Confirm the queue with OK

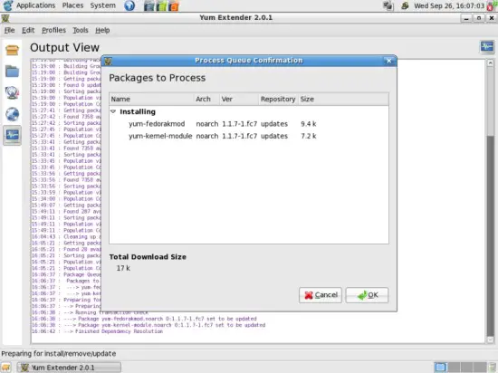[367, 295]
